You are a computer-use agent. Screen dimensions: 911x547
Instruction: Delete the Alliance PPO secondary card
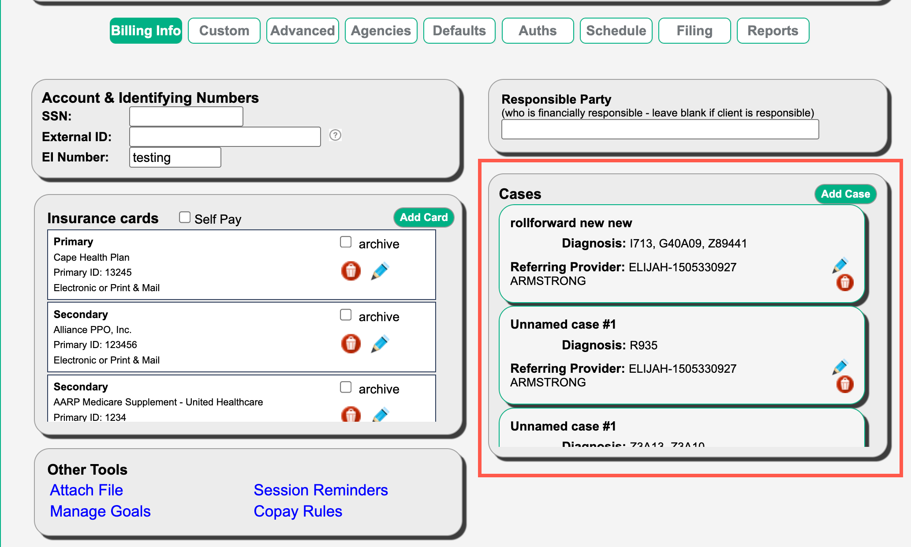click(351, 344)
